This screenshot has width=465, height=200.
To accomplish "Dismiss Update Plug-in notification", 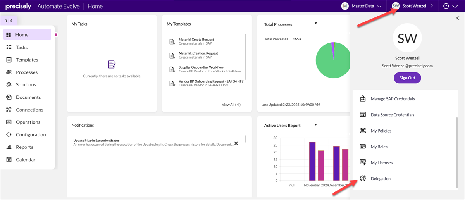I will pyautogui.click(x=236, y=143).
